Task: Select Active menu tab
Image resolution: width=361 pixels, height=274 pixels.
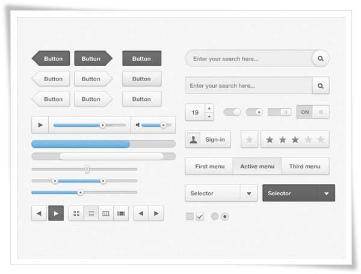Action: coord(257,166)
